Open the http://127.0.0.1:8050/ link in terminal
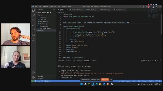The height and width of the screenshot is (91, 163). [x=82, y=67]
